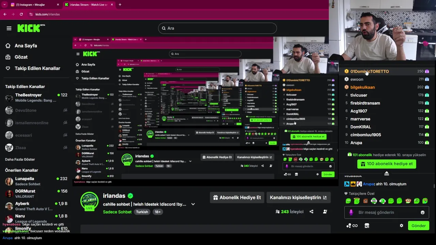Switch to the Instagram Mesajlar tab

pos(35,5)
